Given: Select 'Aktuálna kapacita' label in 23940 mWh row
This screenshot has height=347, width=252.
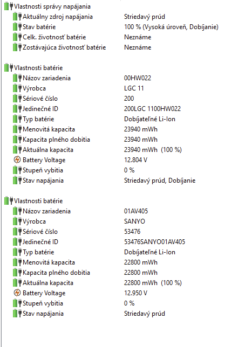Looking at the screenshot, I should point(48,150).
